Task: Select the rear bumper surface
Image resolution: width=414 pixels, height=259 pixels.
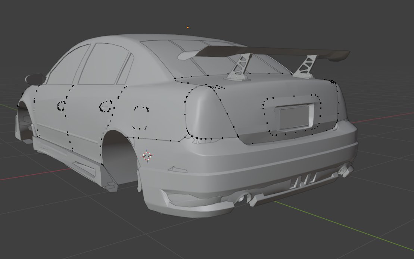Action: [248, 158]
